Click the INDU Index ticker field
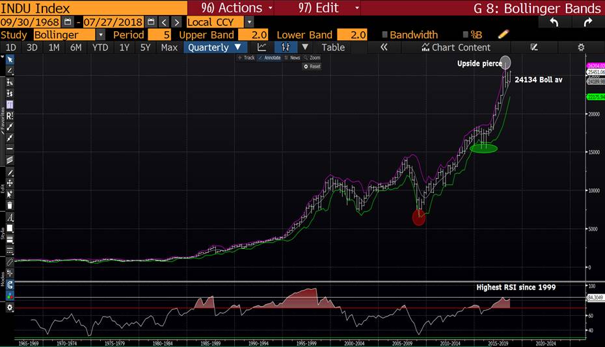This screenshot has height=347, width=605. 94,8
